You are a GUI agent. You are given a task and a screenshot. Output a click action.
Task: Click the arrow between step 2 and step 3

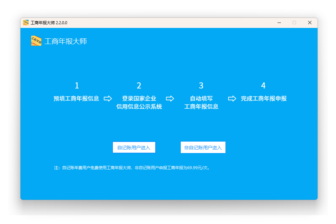pyautogui.click(x=170, y=99)
